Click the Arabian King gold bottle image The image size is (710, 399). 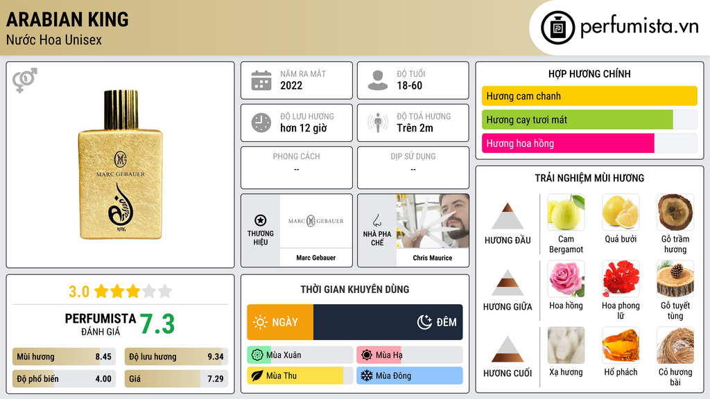pos(121,165)
